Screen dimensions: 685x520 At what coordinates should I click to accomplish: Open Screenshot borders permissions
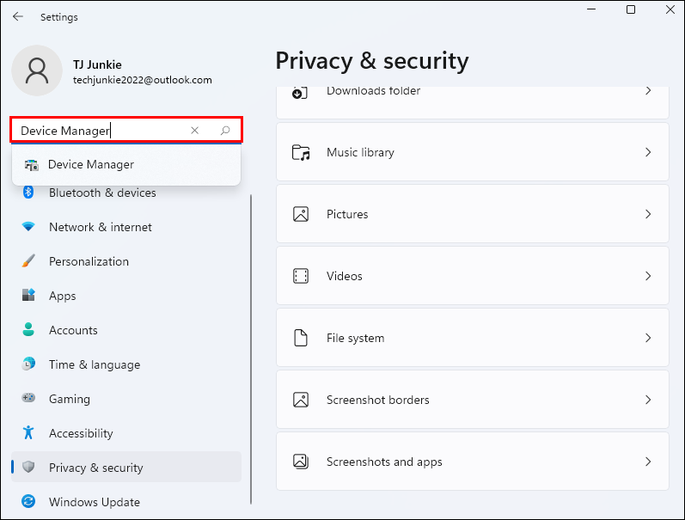(472, 400)
